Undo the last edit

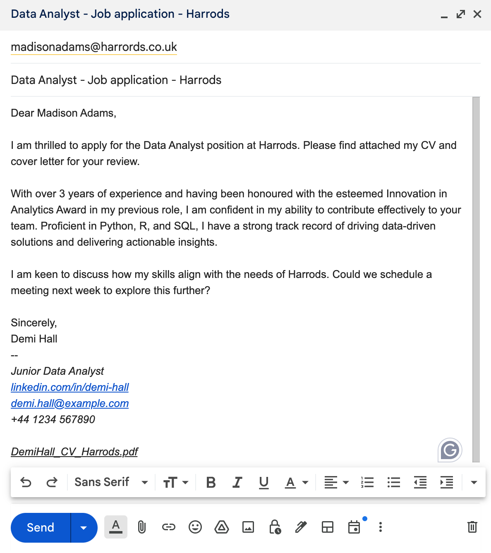coord(26,482)
